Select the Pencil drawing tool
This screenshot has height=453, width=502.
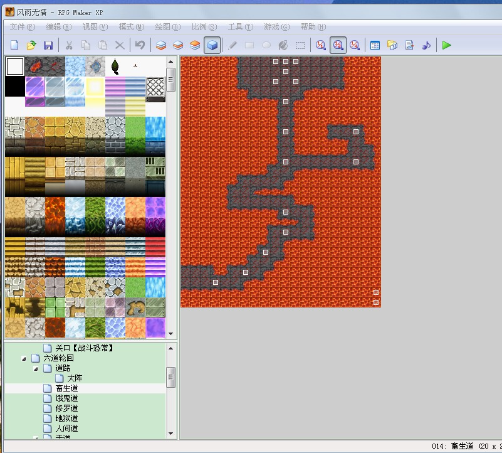coord(233,45)
